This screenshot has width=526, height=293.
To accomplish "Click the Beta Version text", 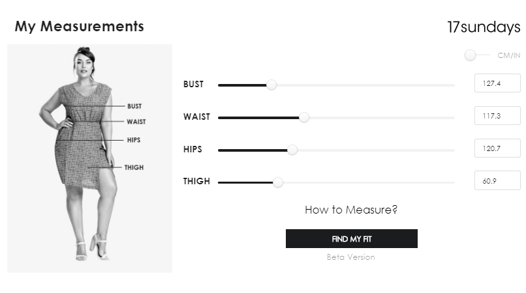I will point(351,257).
